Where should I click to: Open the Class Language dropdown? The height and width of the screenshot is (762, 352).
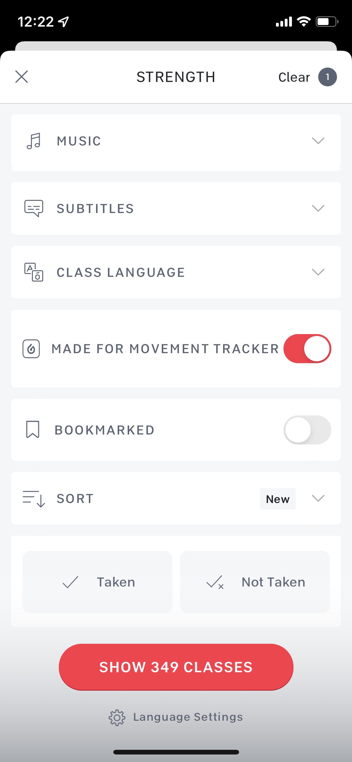coord(318,272)
